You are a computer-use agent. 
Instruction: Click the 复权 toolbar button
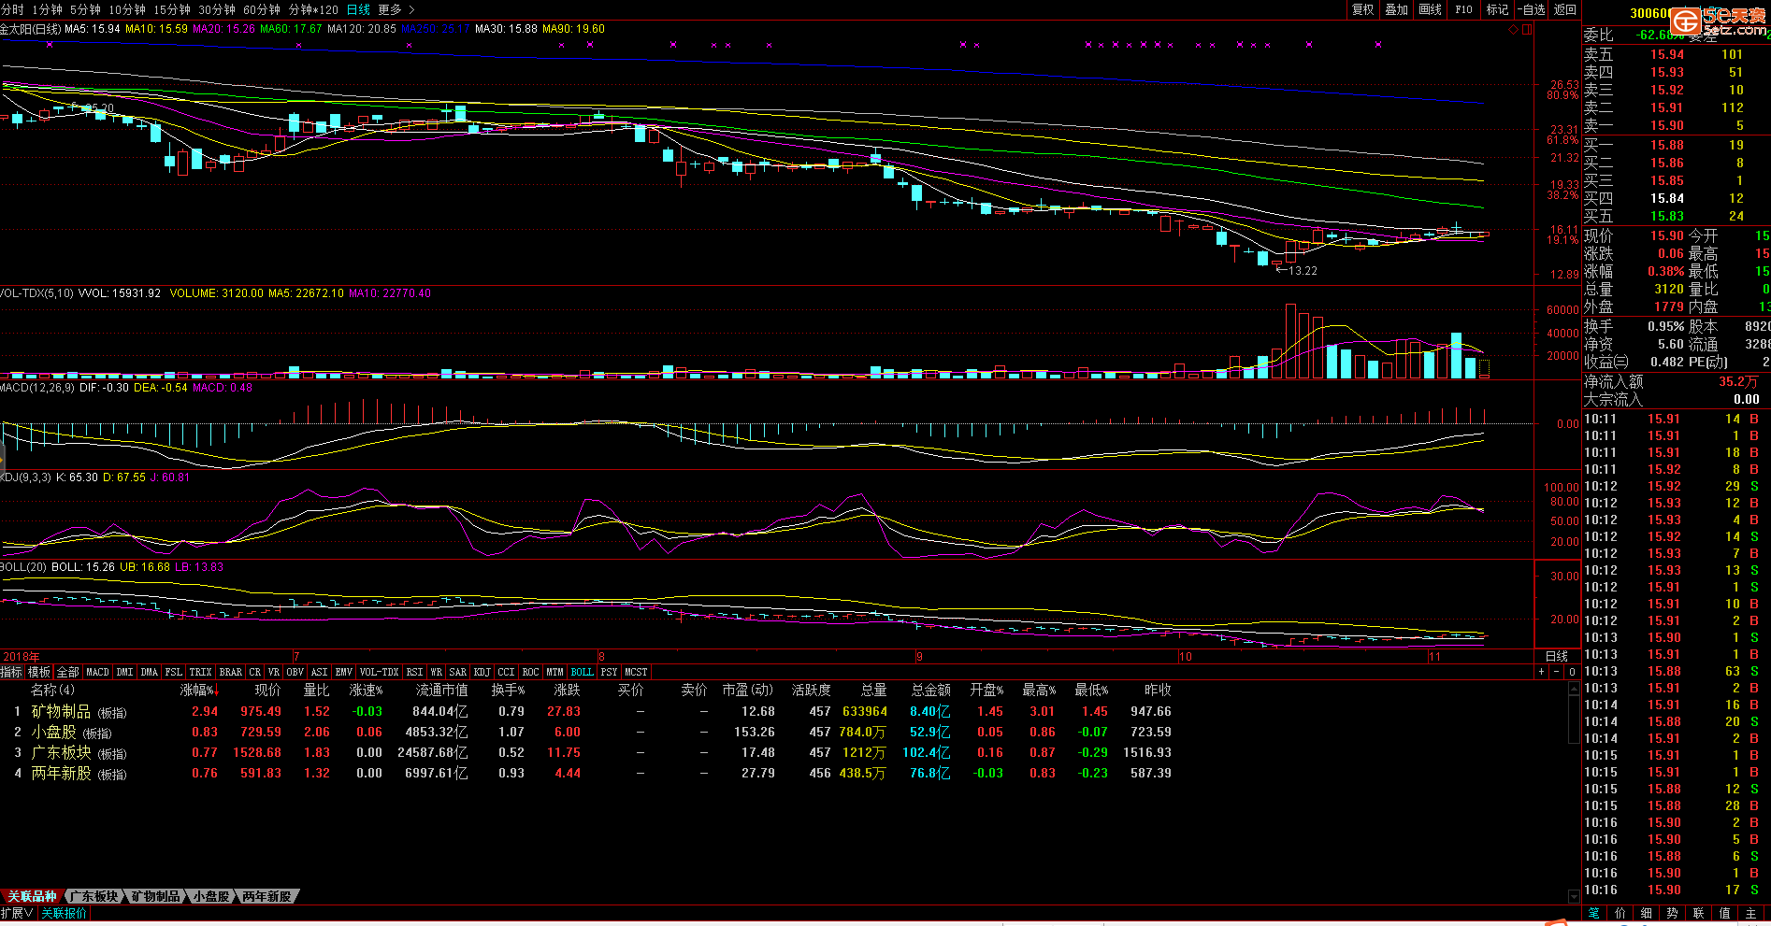(x=1363, y=9)
